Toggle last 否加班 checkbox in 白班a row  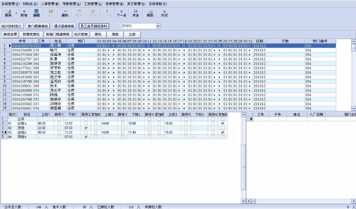(223, 124)
